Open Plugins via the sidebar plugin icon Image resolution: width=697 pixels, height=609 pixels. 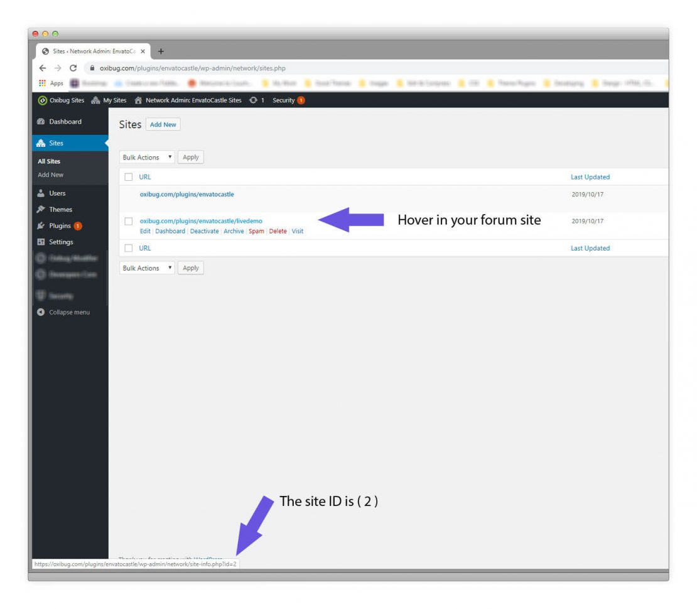pyautogui.click(x=41, y=225)
